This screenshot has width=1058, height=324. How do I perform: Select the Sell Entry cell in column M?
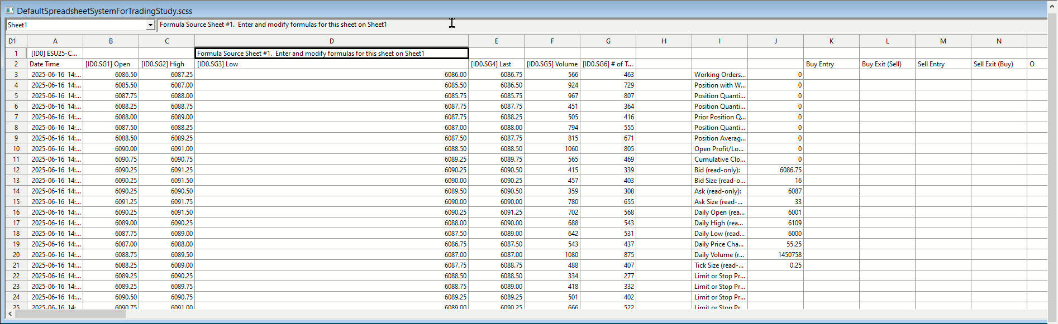click(x=943, y=64)
